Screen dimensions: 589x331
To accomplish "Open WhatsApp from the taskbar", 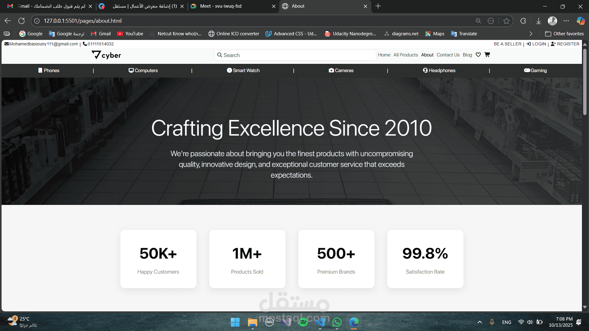I will (337, 322).
